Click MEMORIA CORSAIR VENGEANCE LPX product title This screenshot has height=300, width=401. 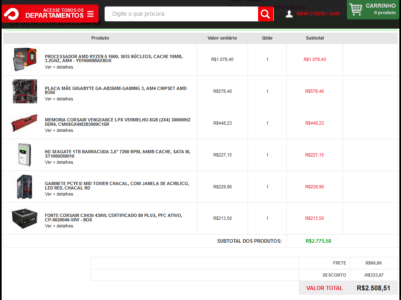coord(118,122)
